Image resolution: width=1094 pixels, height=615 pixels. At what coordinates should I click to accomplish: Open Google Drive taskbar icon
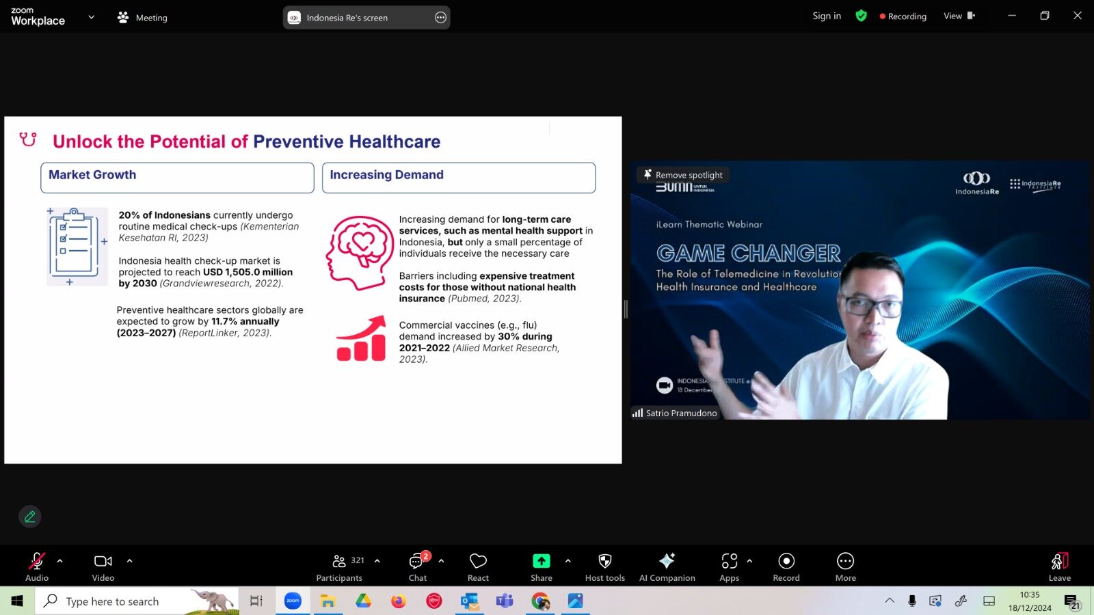click(x=363, y=601)
